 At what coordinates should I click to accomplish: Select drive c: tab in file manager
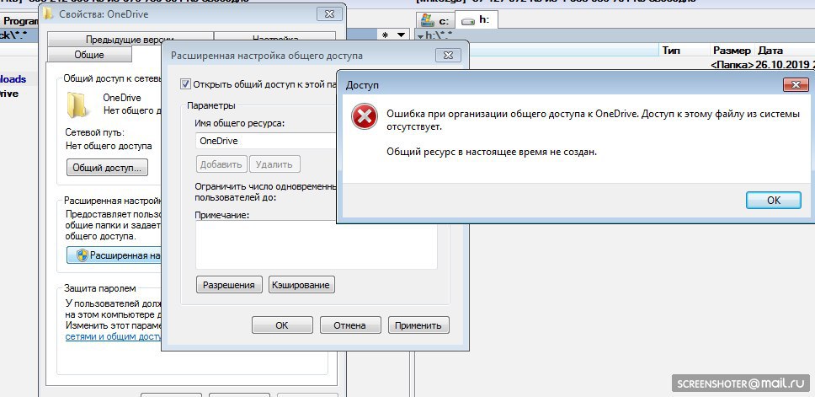click(435, 21)
